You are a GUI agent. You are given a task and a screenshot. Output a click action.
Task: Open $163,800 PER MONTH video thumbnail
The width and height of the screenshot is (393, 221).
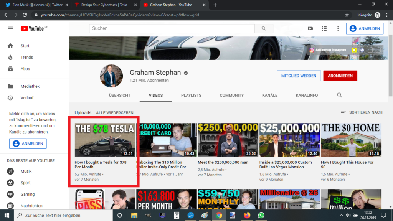coord(167,200)
